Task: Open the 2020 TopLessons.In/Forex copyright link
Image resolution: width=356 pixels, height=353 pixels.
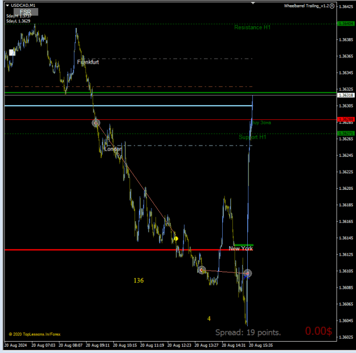Action: [x=35, y=334]
